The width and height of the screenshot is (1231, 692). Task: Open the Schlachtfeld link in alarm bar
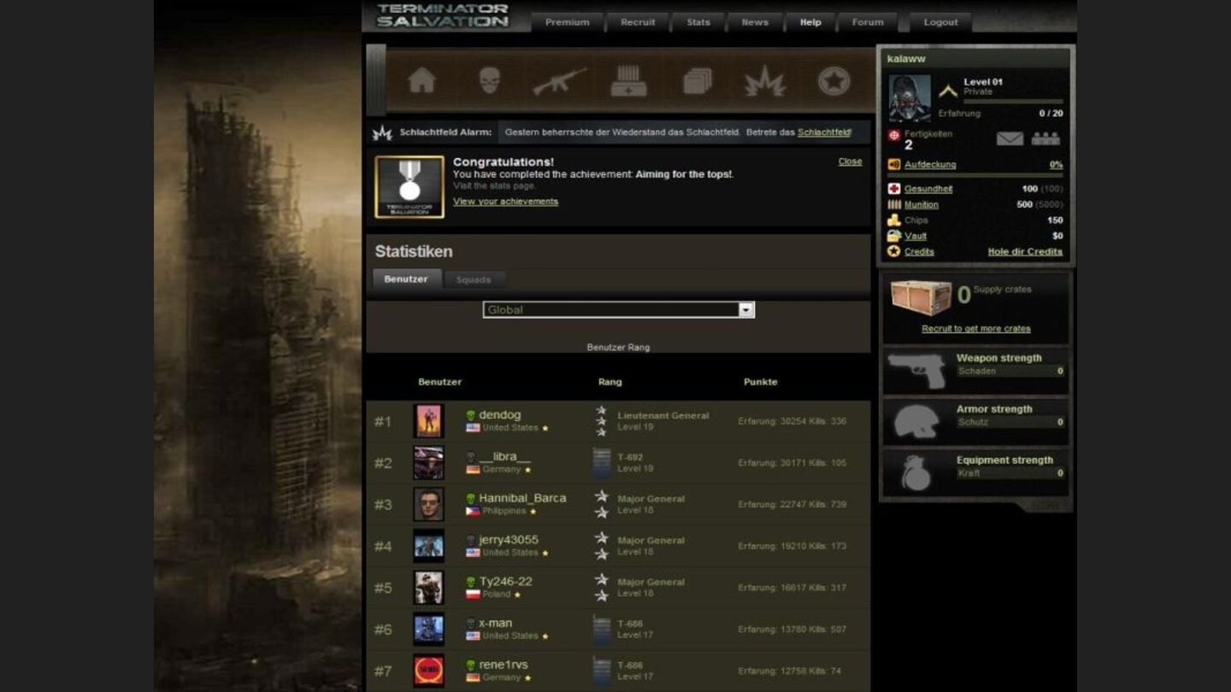[824, 132]
